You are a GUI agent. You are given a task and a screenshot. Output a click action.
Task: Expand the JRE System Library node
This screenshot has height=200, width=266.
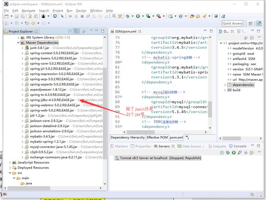(18, 37)
